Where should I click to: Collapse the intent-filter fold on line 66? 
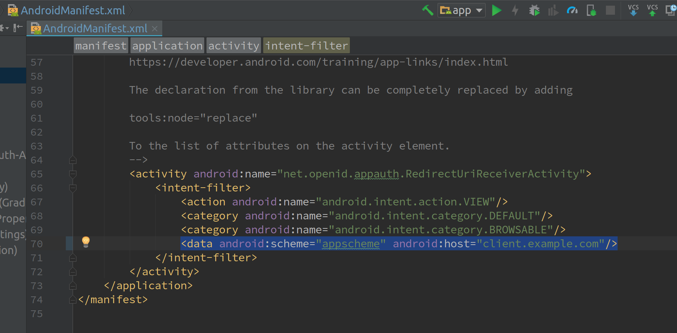(x=73, y=188)
